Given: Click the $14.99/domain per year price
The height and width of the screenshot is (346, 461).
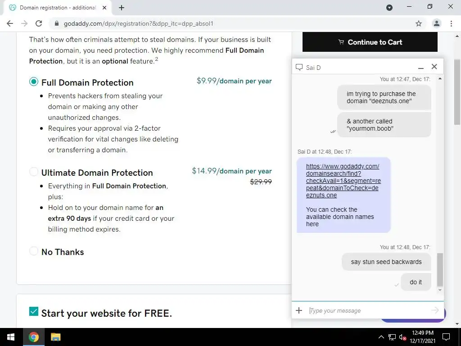Looking at the screenshot, I should [x=232, y=171].
